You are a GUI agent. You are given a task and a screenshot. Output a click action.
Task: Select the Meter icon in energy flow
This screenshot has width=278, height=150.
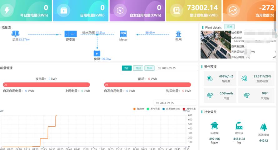coord(123,34)
